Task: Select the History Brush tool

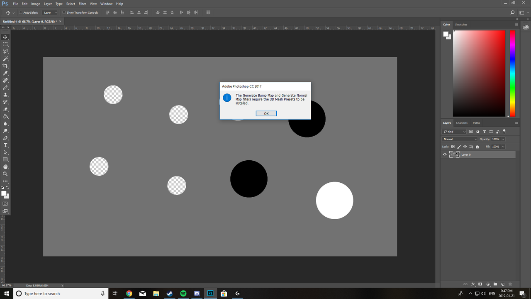Action: coord(5,102)
